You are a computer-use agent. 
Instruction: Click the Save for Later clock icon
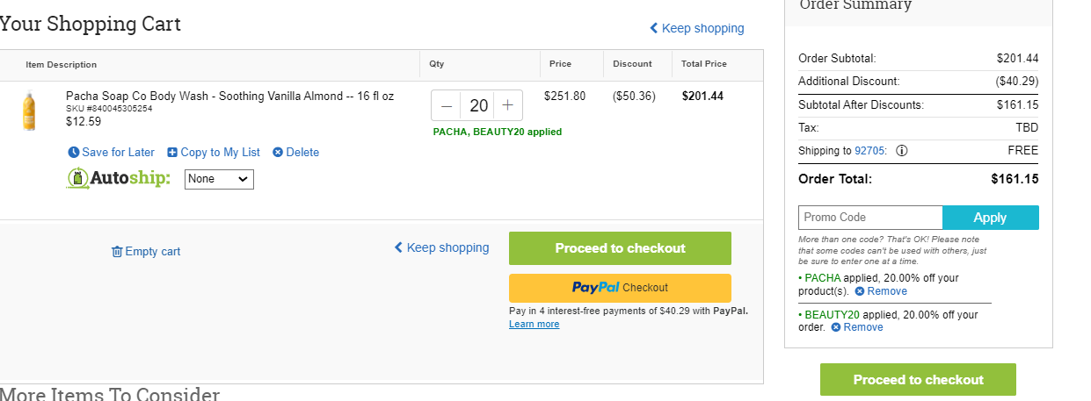tap(73, 153)
